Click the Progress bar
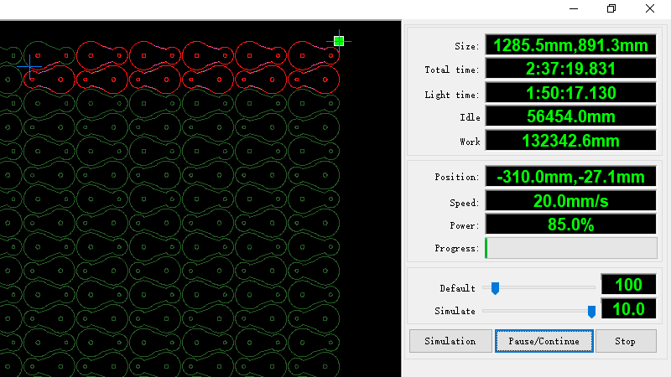The width and height of the screenshot is (671, 377). click(x=571, y=248)
